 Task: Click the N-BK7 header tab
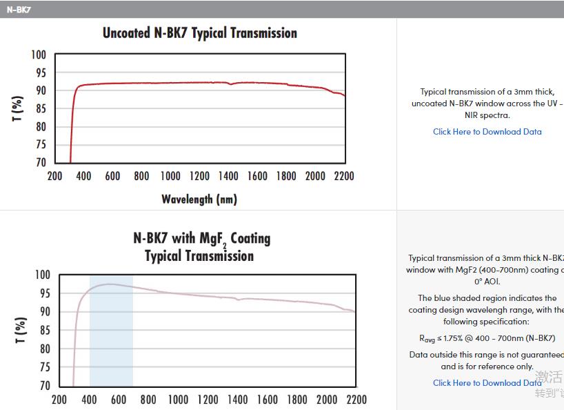(x=19, y=9)
